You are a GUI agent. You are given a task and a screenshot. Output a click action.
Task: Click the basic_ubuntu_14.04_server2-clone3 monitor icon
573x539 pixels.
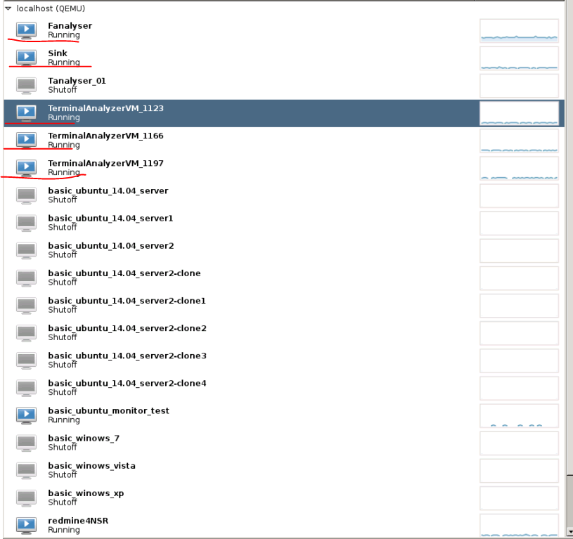point(26,360)
